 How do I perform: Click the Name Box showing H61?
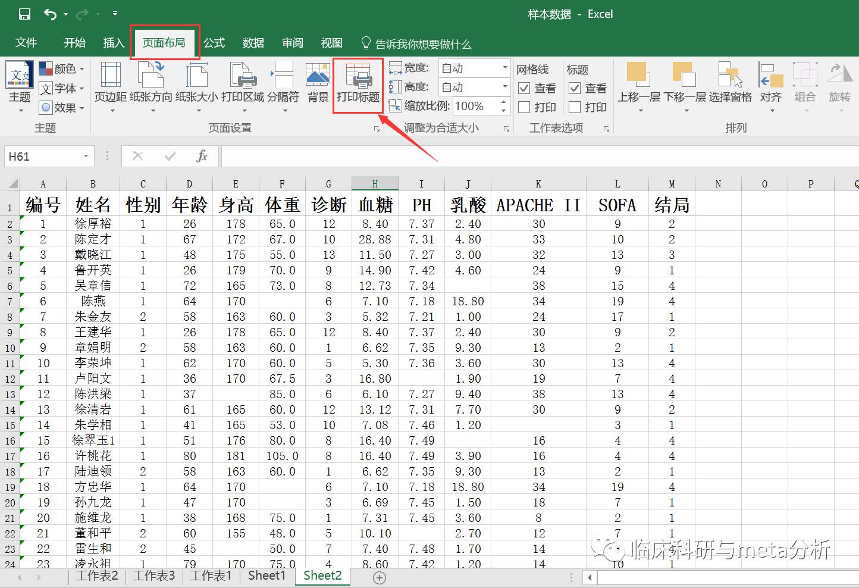tap(42, 157)
